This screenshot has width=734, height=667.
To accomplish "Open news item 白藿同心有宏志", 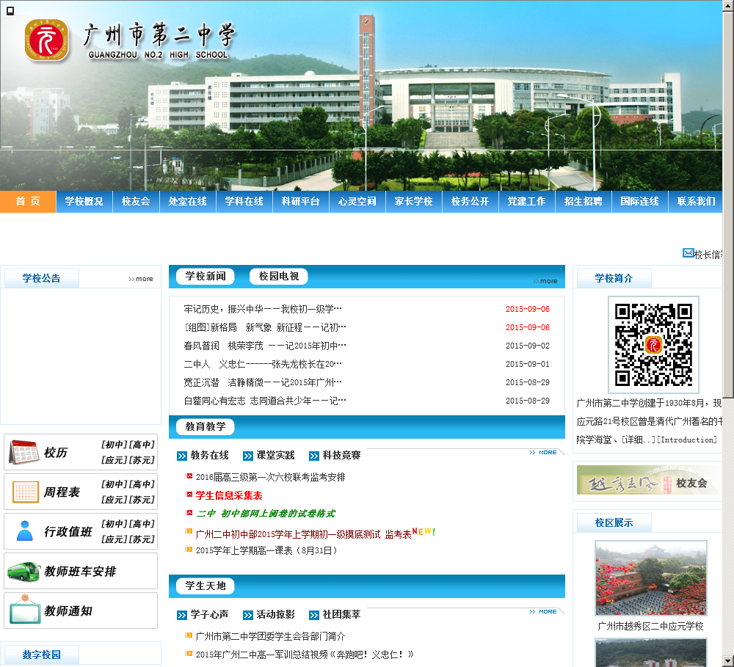I will coord(265,401).
